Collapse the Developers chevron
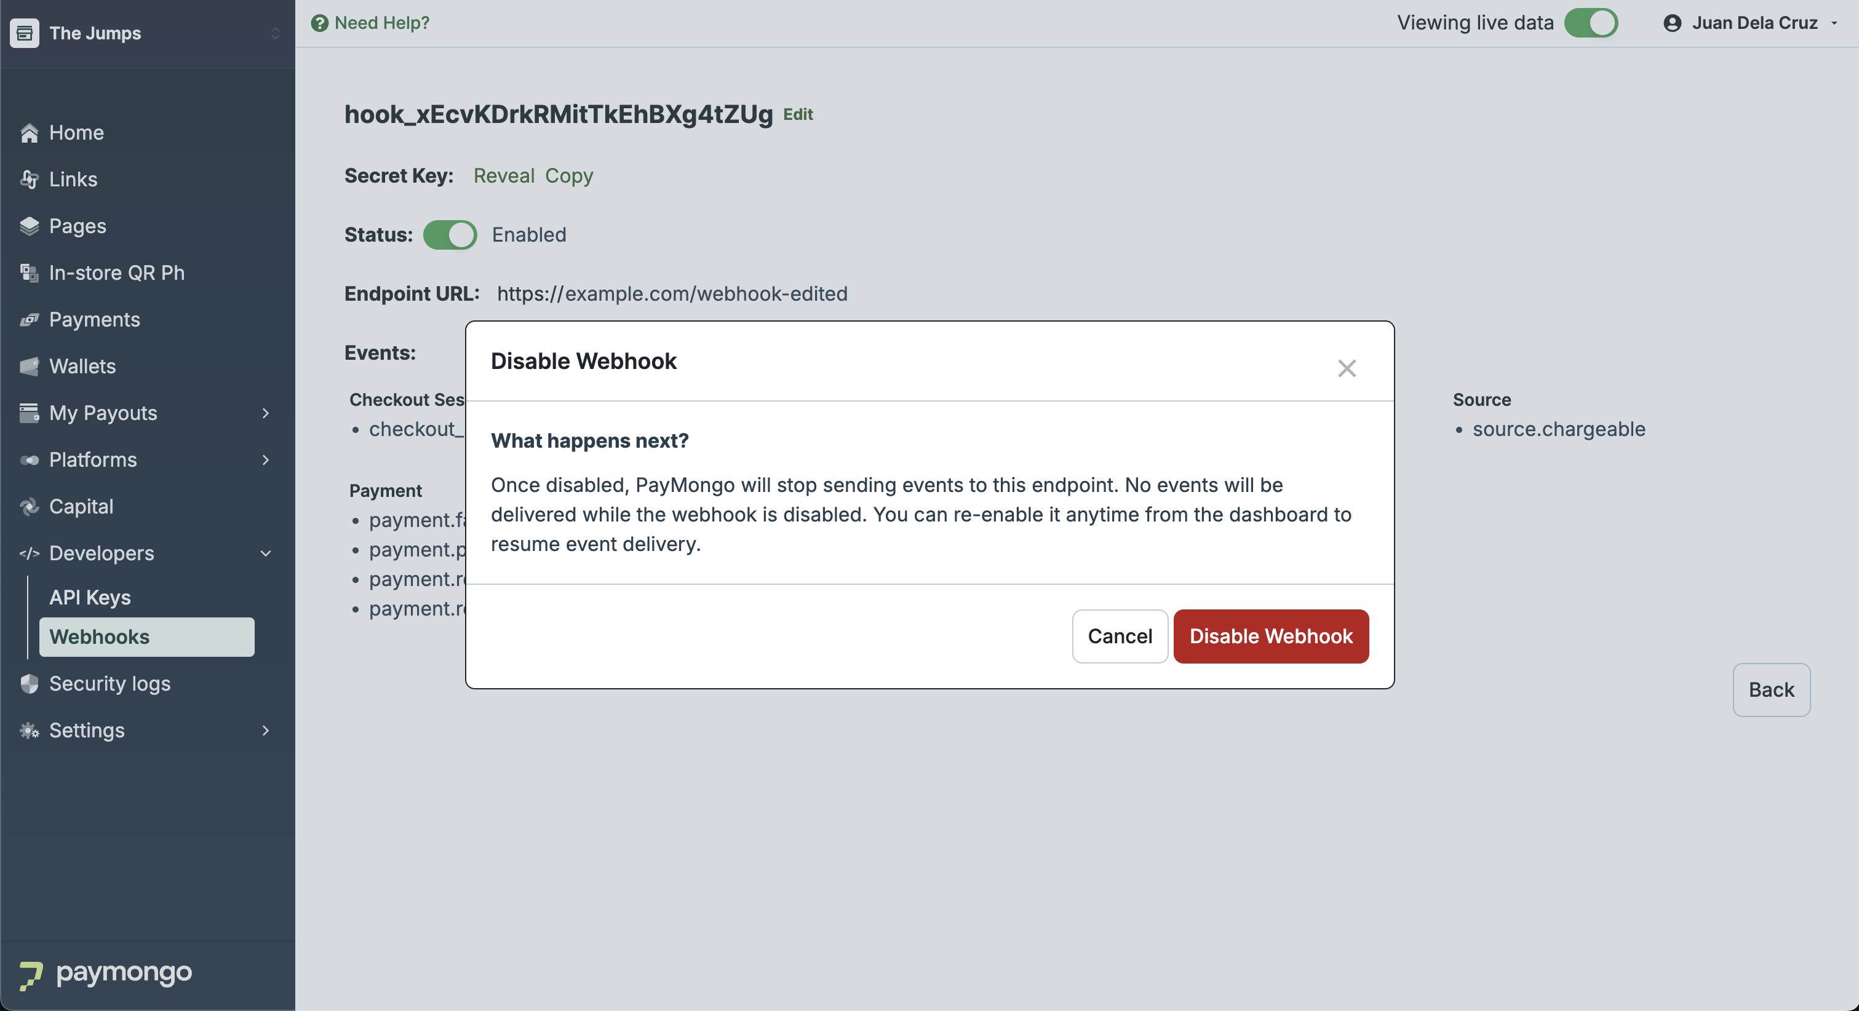Image resolution: width=1859 pixels, height=1011 pixels. [266, 553]
